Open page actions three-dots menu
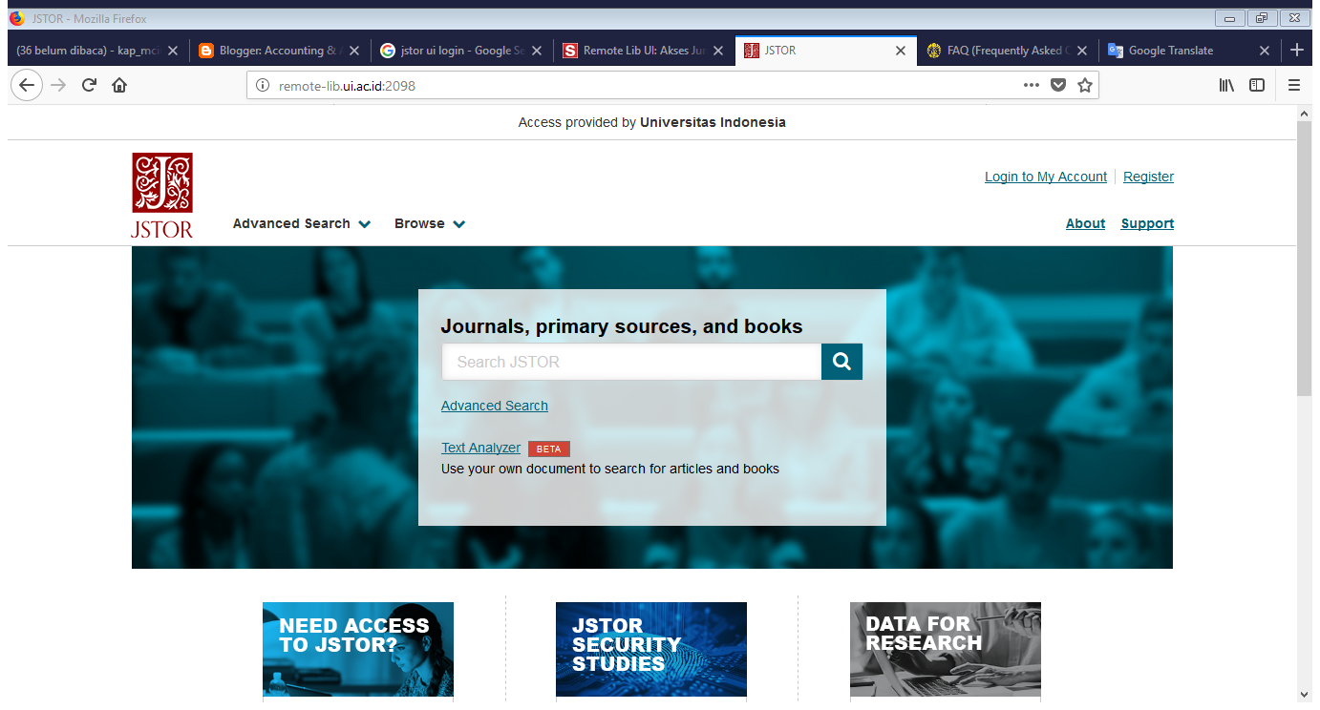The width and height of the screenshot is (1320, 710). 1032,85
